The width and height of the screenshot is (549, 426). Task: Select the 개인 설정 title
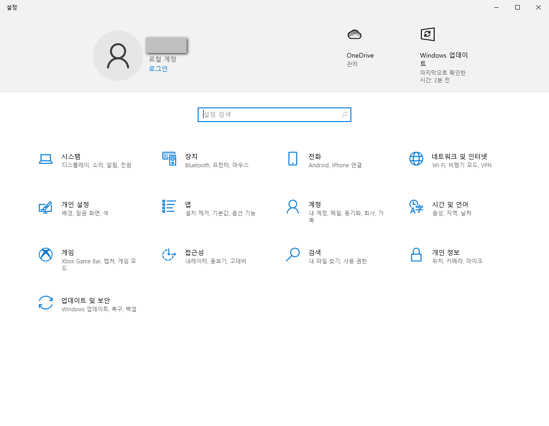pyautogui.click(x=75, y=204)
